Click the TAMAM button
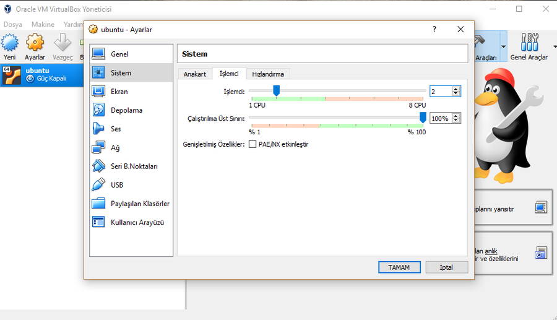The image size is (557, 320). click(x=399, y=267)
